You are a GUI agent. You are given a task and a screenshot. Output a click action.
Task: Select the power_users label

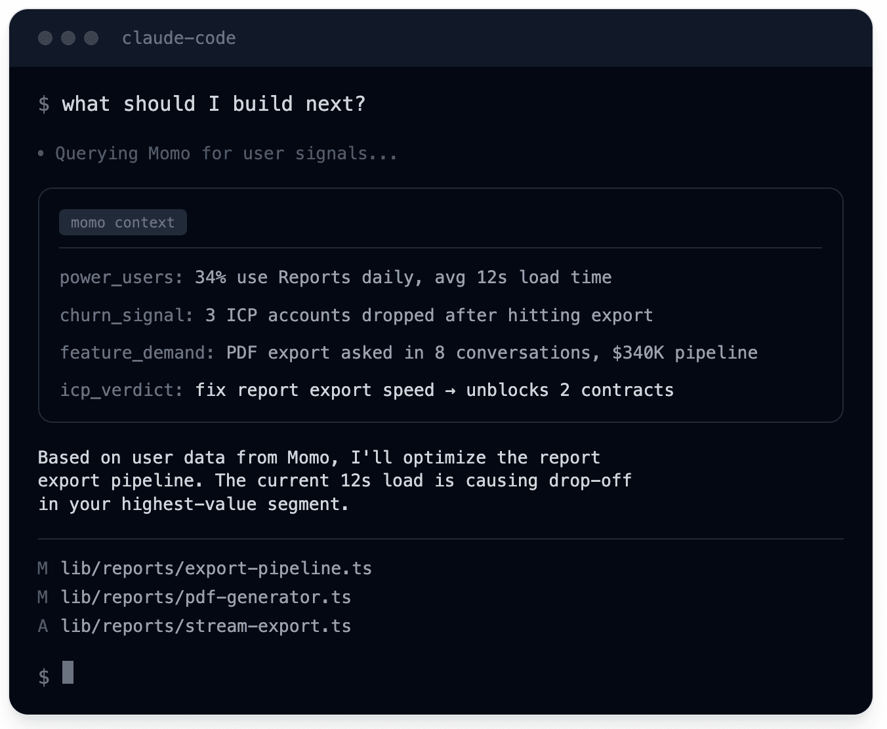tap(121, 277)
